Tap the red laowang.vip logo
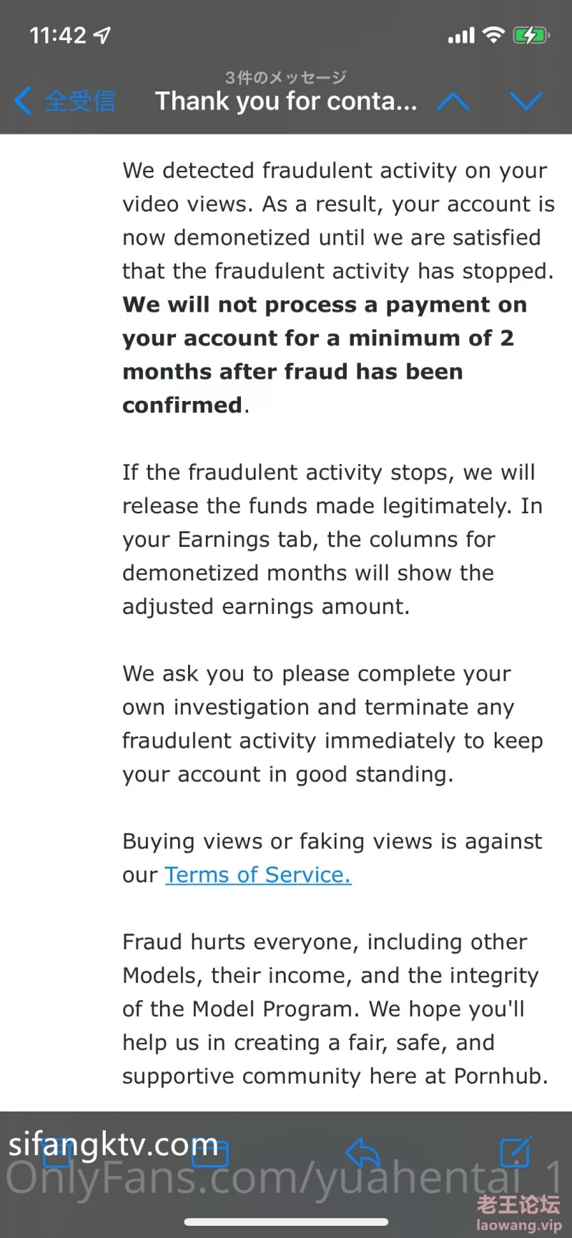Screen dimensions: 572x1238 point(518,1214)
